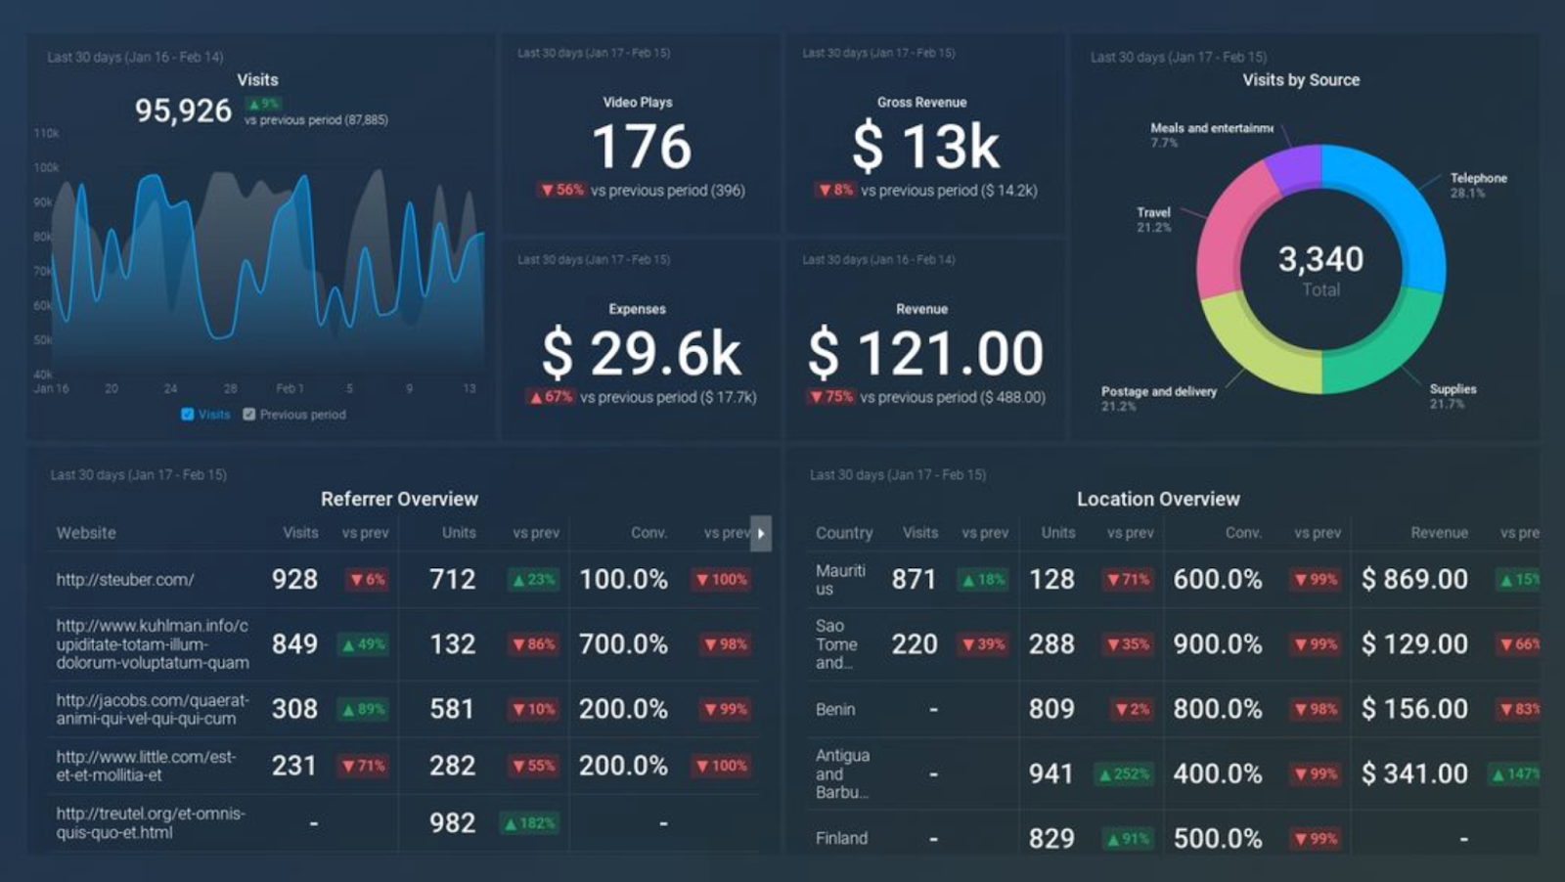Click the Meals and entertainment 7.7% label
1565x882 pixels.
[1212, 135]
